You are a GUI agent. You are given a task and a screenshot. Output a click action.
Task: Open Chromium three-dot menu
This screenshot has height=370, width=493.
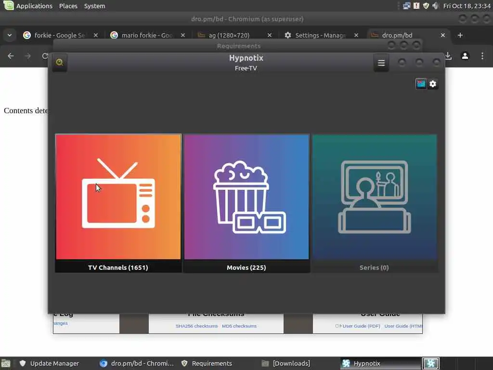point(482,56)
